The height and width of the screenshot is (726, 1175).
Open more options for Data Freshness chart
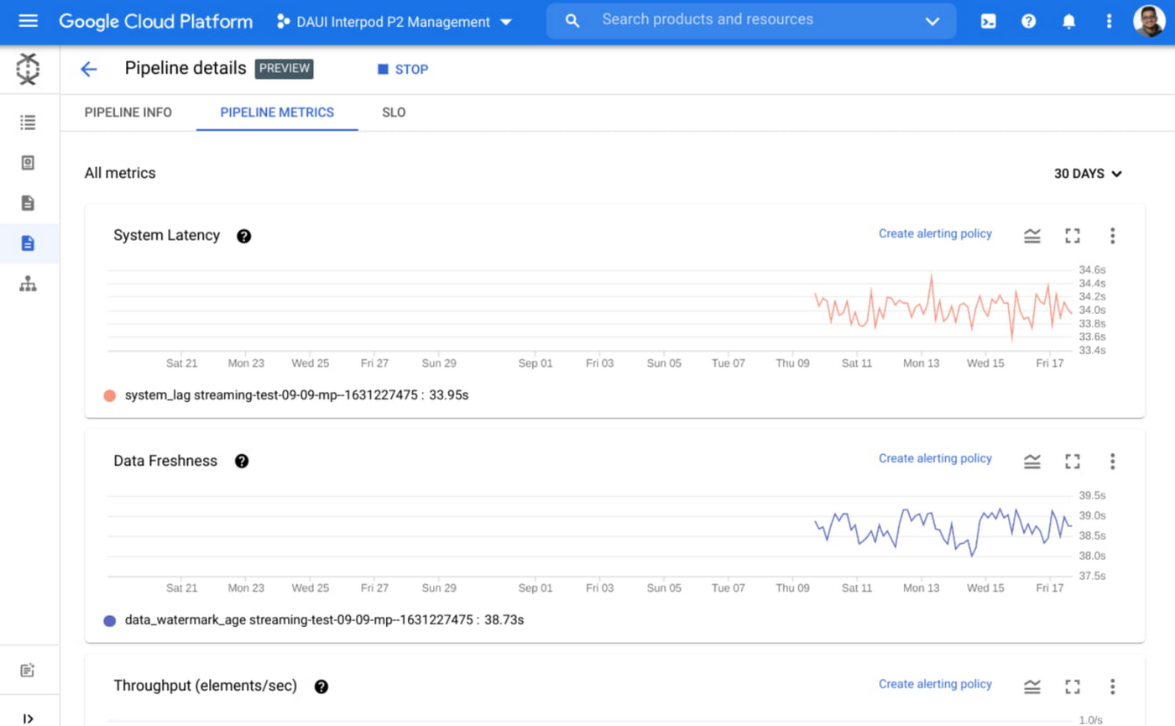tap(1113, 461)
